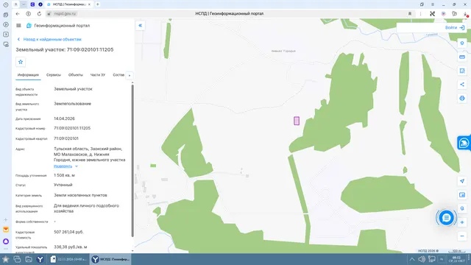This screenshot has width=471, height=265.
Task: Show more tabs with arrow
Action: [x=130, y=75]
